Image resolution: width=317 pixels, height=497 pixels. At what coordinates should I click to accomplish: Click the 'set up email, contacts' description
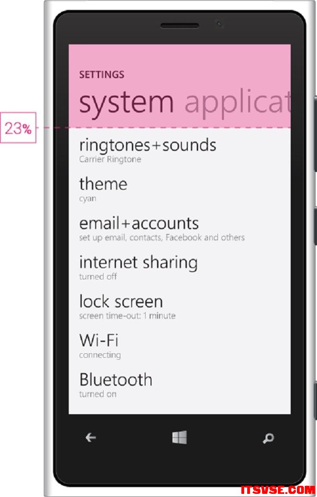pos(162,237)
